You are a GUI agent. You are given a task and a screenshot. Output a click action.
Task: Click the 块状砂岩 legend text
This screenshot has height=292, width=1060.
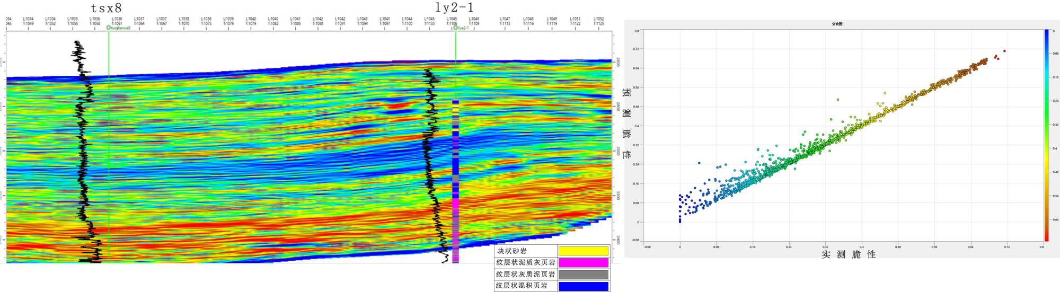[512, 251]
